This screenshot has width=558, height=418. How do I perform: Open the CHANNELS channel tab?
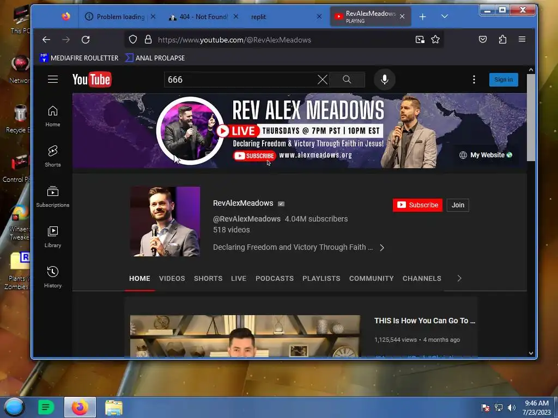point(422,278)
